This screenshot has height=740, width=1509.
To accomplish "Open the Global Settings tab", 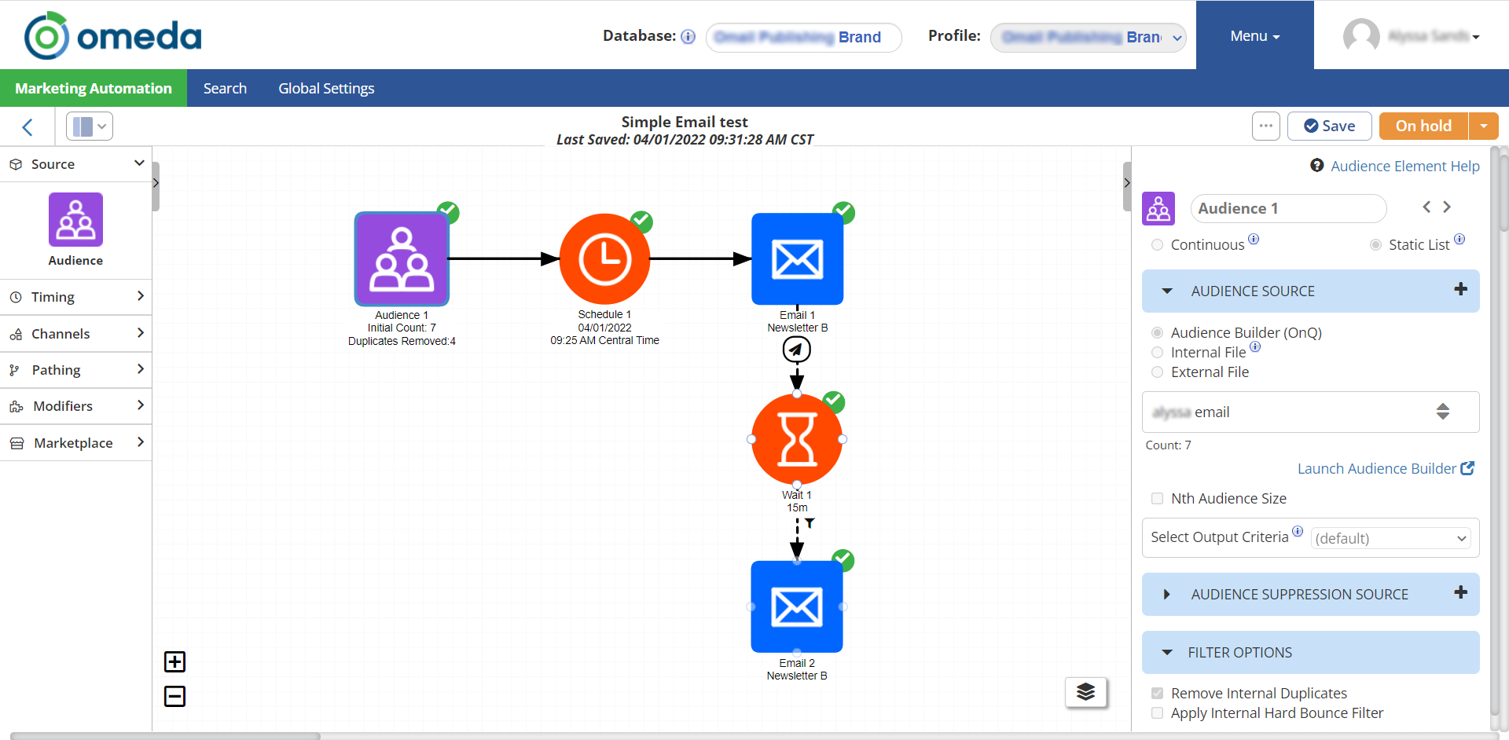I will [326, 89].
